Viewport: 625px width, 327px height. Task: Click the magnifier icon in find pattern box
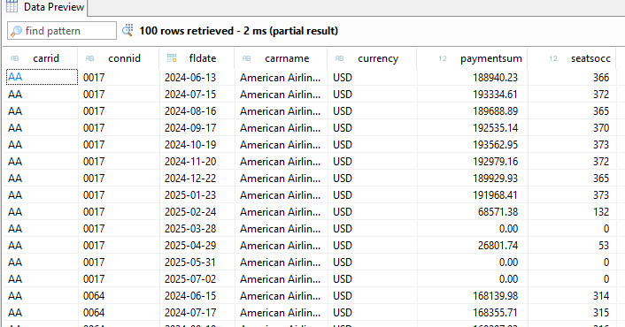point(16,31)
